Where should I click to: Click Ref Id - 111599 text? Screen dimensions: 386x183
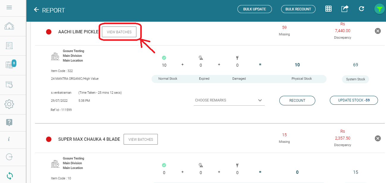[61, 110]
